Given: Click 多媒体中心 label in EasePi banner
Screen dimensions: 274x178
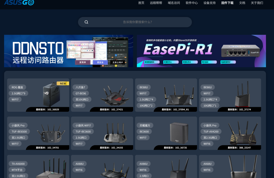Looking at the screenshot, I should (171, 62).
